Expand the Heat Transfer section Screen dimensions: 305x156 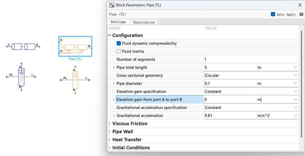(x=110, y=140)
